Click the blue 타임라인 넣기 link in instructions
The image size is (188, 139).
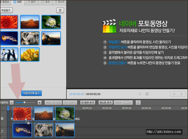[x=118, y=47]
